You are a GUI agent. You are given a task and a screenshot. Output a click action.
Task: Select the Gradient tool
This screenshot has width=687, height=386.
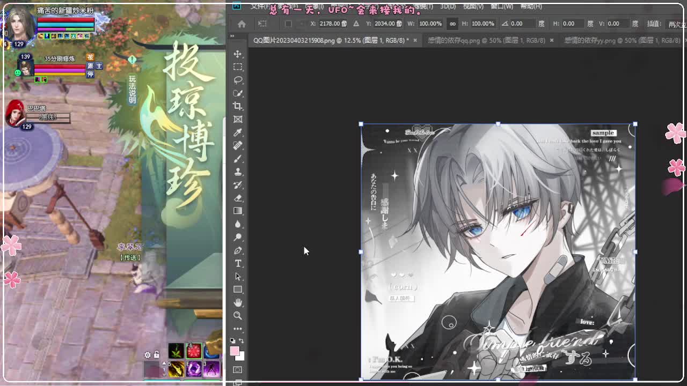[x=238, y=210]
